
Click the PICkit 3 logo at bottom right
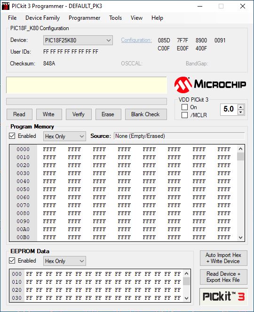[x=223, y=296]
